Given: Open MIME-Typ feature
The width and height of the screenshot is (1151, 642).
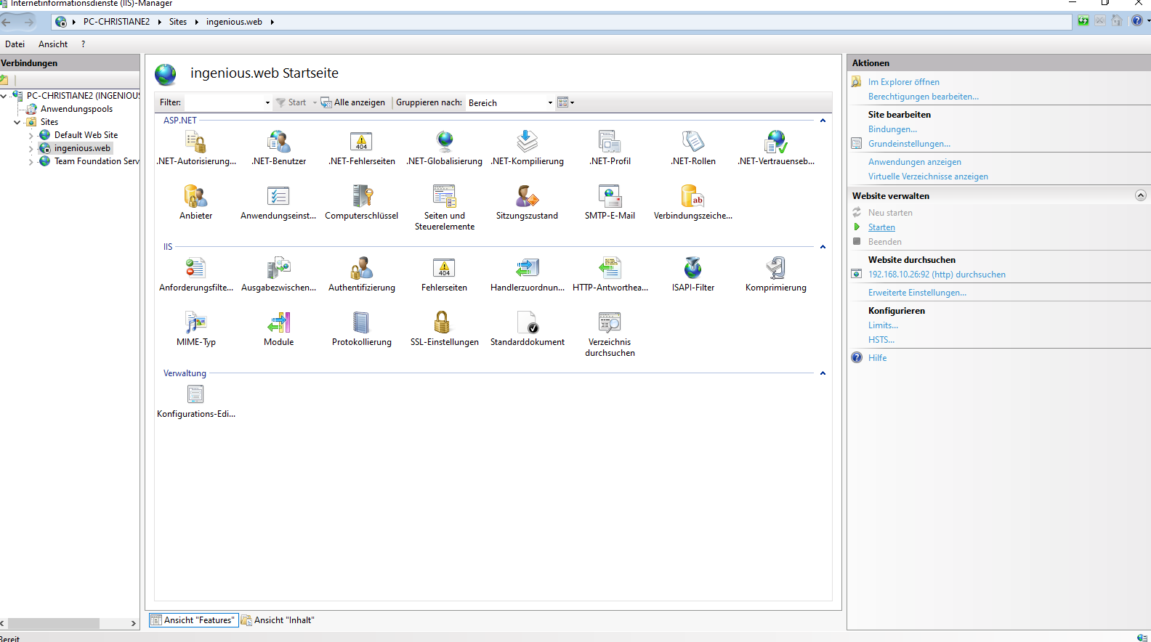Looking at the screenshot, I should [x=195, y=329].
